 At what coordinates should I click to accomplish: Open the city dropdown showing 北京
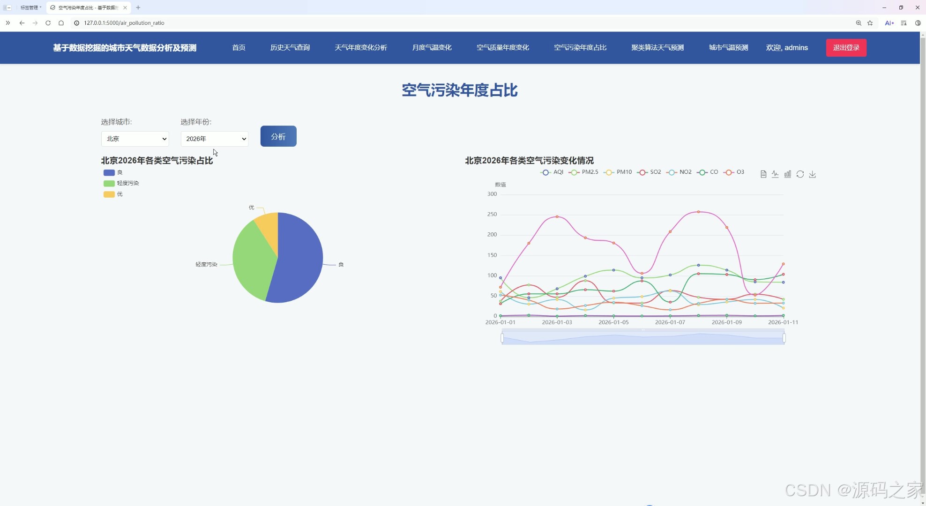(135, 139)
